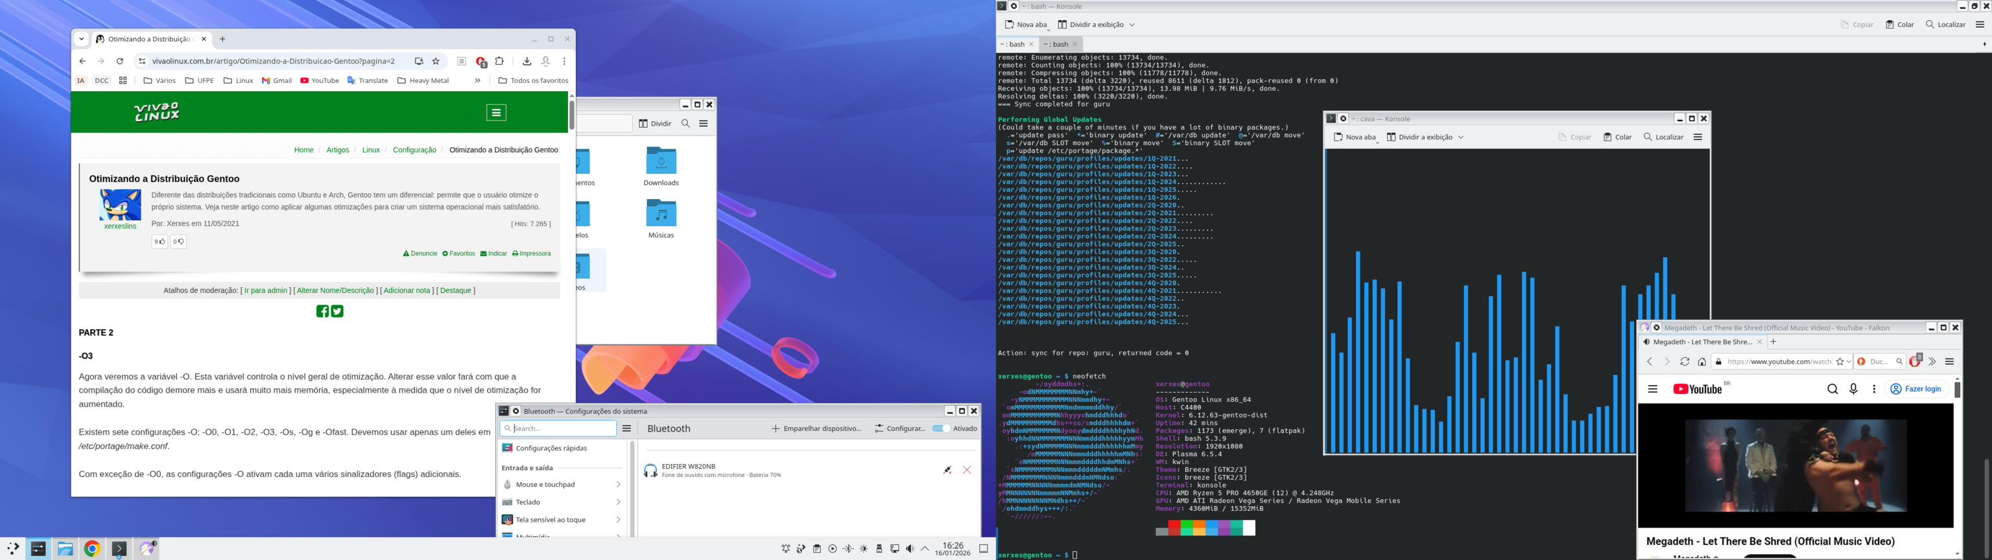
Task: Toggle the Bluetooth Ativado switch
Action: (x=941, y=428)
